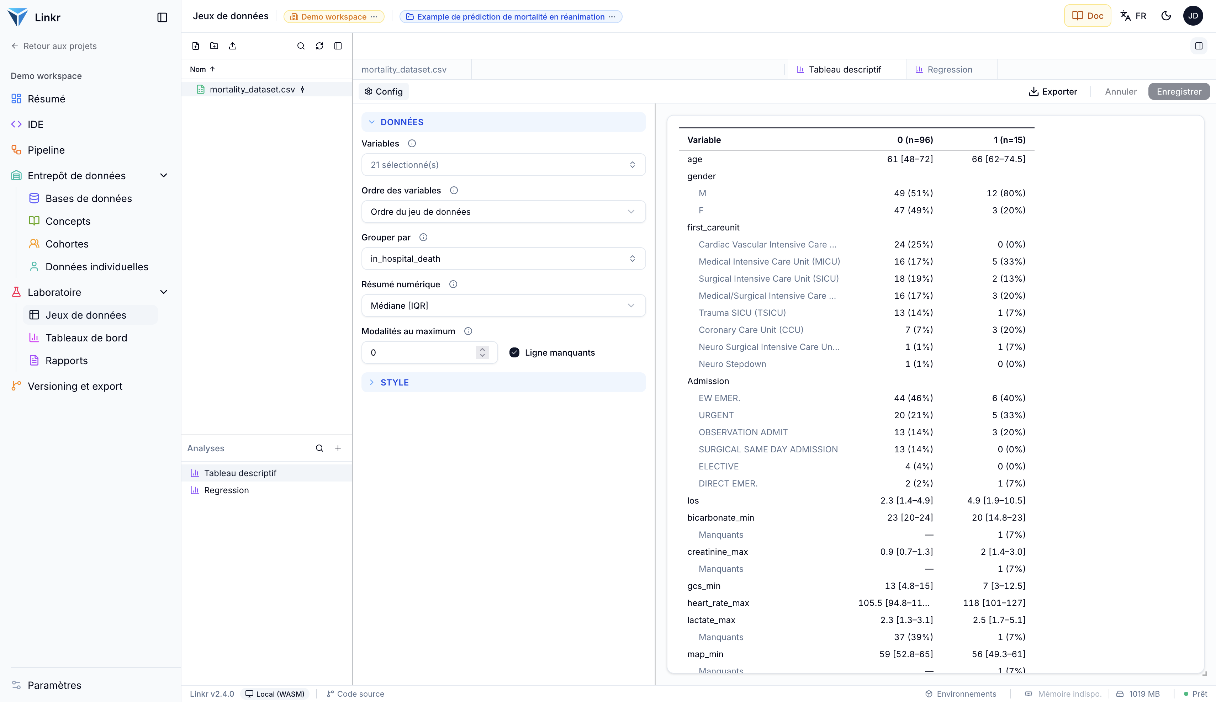Screen dimensions: 1216x702
Task: Toggle the right panel layout icon
Action: pos(1199,46)
